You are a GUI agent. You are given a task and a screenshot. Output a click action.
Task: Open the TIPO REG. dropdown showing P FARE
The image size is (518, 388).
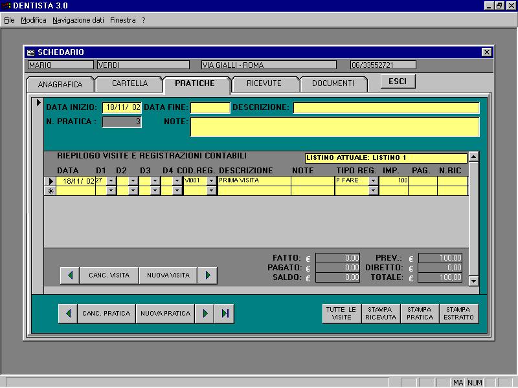click(374, 181)
